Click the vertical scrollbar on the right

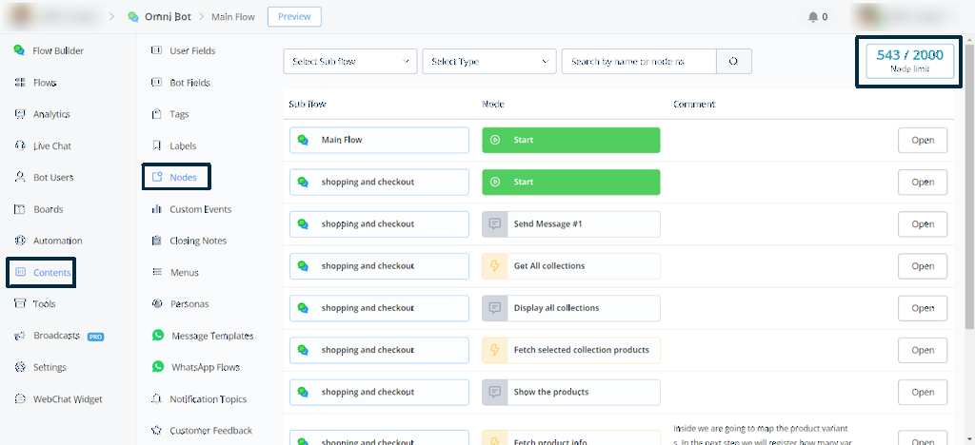pyautogui.click(x=970, y=186)
